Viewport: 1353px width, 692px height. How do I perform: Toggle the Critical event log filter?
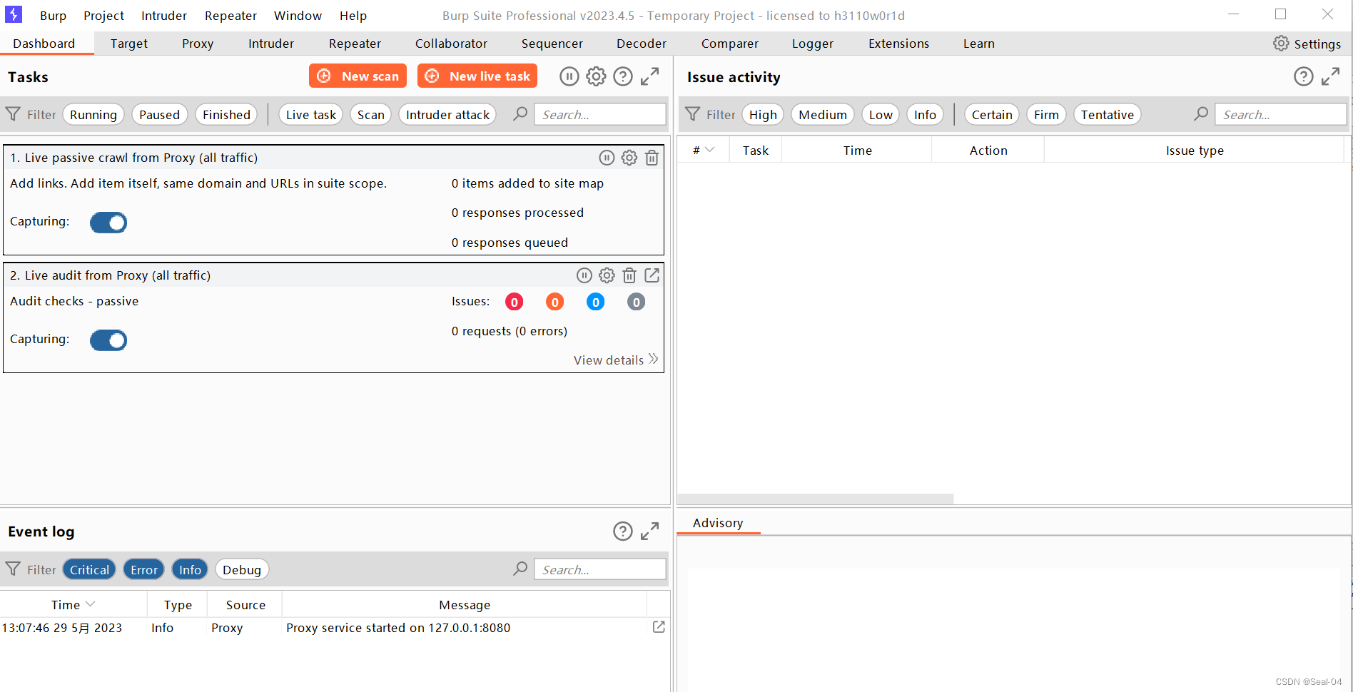[89, 569]
